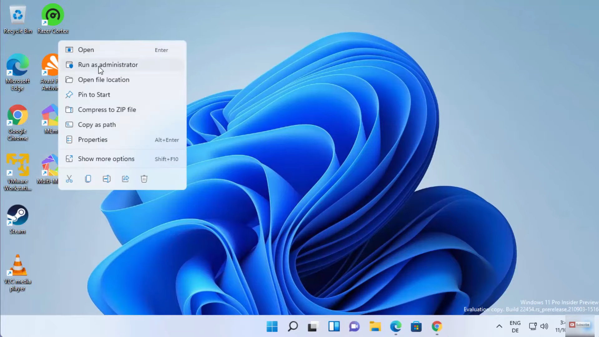Choose Open file location
The image size is (599, 337).
click(x=104, y=80)
